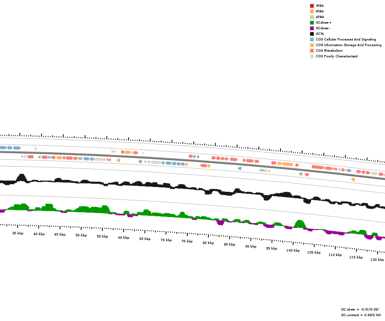Click the purple GCskew- legend swatch

[x=312, y=28]
